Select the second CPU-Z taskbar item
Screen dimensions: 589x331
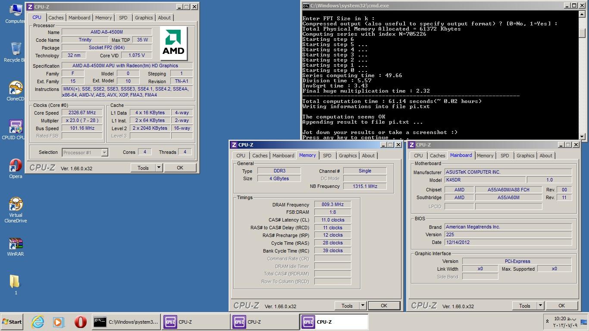(265, 322)
